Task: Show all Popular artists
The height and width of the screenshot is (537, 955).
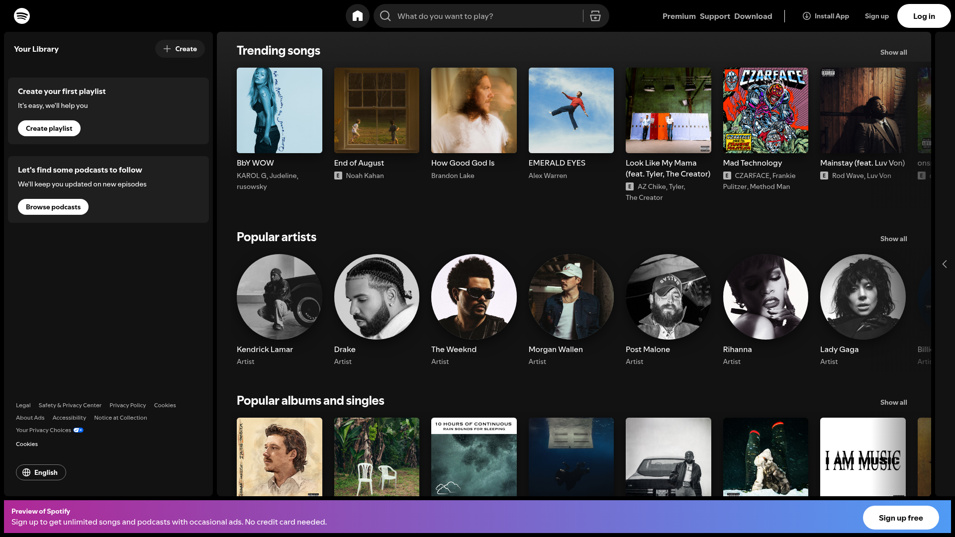Action: [893, 239]
